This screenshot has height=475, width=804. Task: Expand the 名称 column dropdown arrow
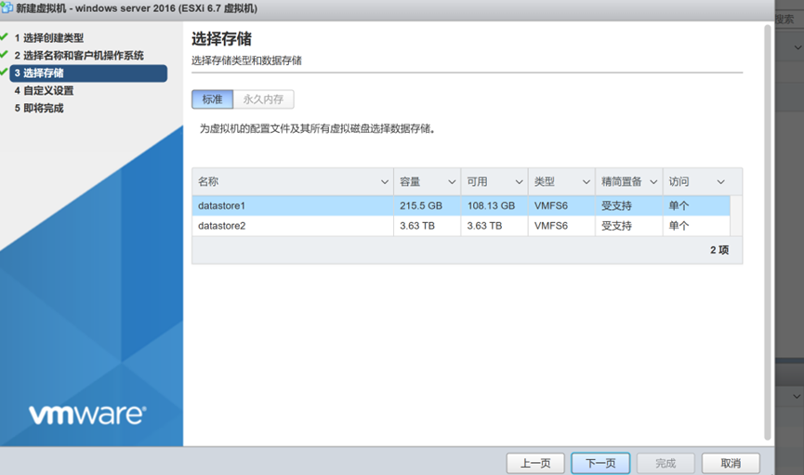pos(385,181)
